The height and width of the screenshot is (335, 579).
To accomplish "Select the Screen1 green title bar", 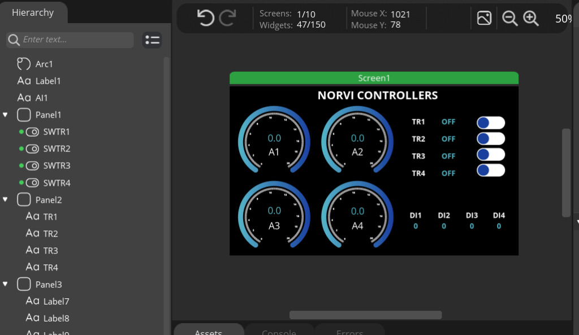I will click(374, 78).
